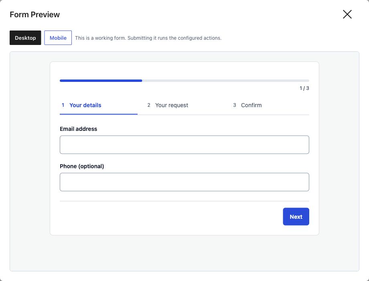The width and height of the screenshot is (369, 281).
Task: Open the Confirm step tab
Action: point(270,105)
